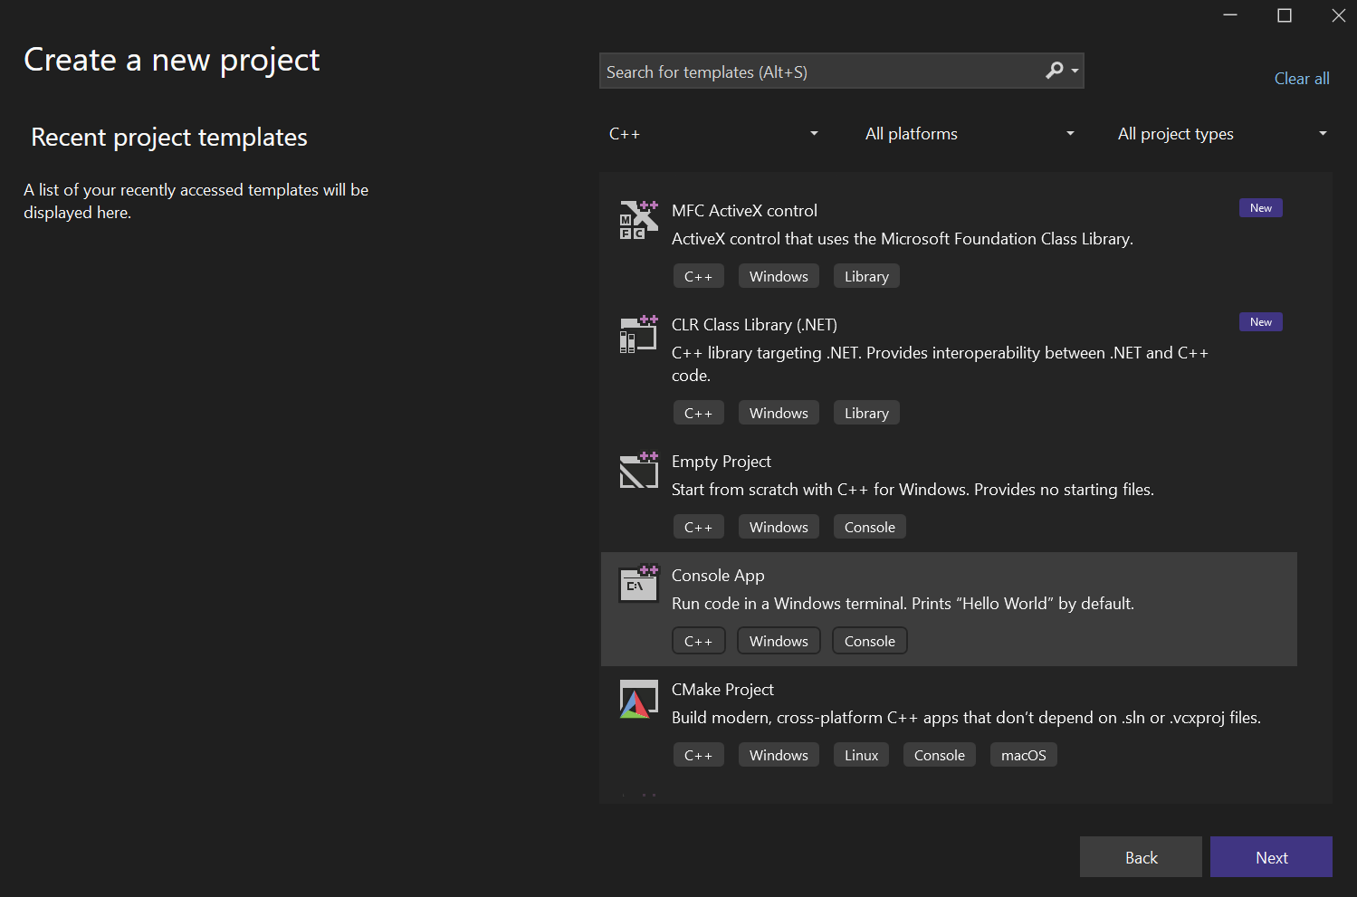The width and height of the screenshot is (1357, 897).
Task: Open the C++ language filter dropdown
Action: pos(713,134)
